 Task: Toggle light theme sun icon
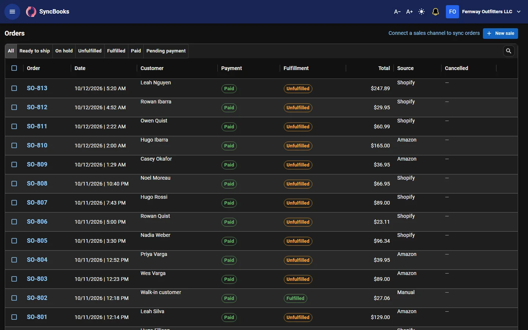pyautogui.click(x=422, y=12)
